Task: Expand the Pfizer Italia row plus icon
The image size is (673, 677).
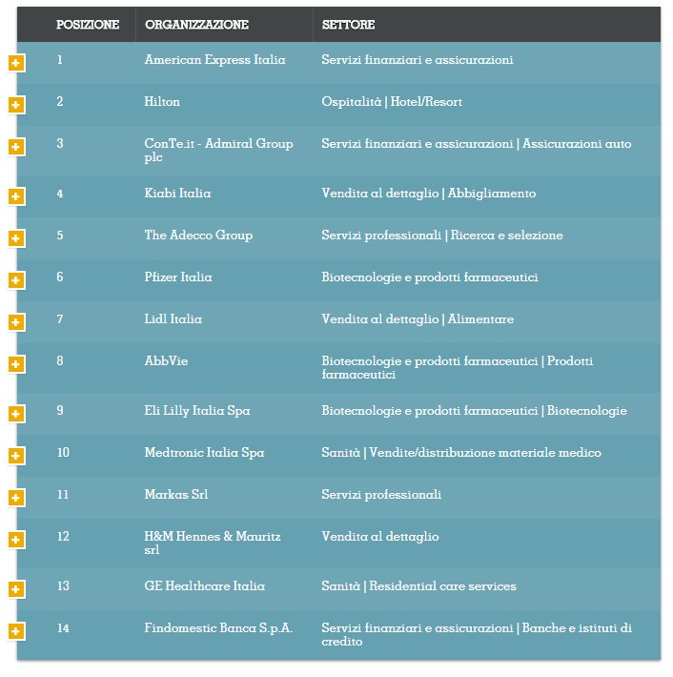Action: click(x=16, y=280)
